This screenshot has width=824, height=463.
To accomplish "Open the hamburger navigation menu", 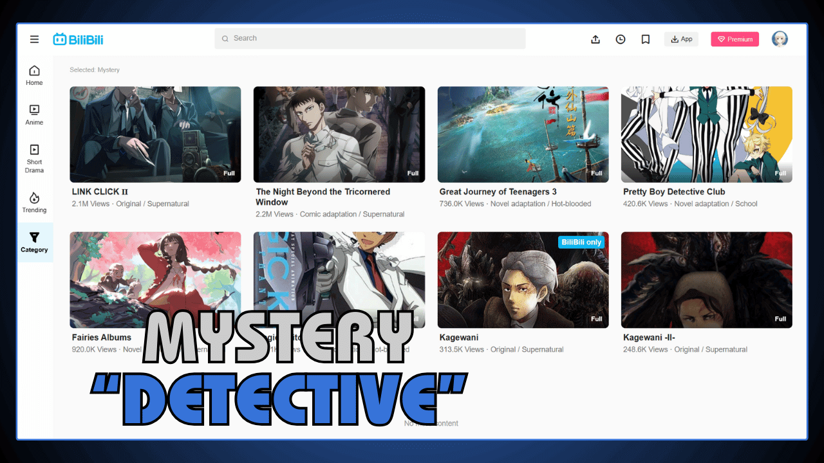I will 34,39.
